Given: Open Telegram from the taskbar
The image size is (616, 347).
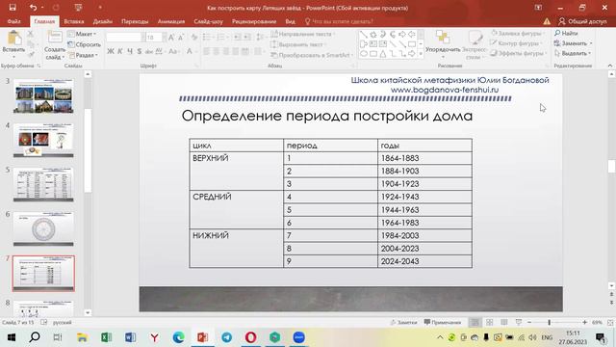Looking at the screenshot, I should click(227, 337).
